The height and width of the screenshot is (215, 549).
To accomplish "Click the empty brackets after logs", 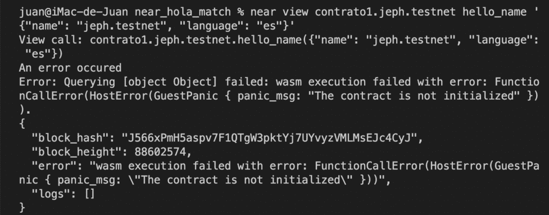I will [90, 194].
